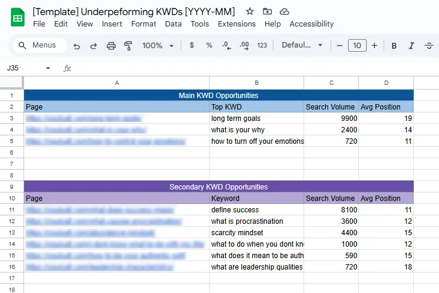The height and width of the screenshot is (293, 439).
Task: Select the cell 'scarcity mindset'
Action: (257, 233)
